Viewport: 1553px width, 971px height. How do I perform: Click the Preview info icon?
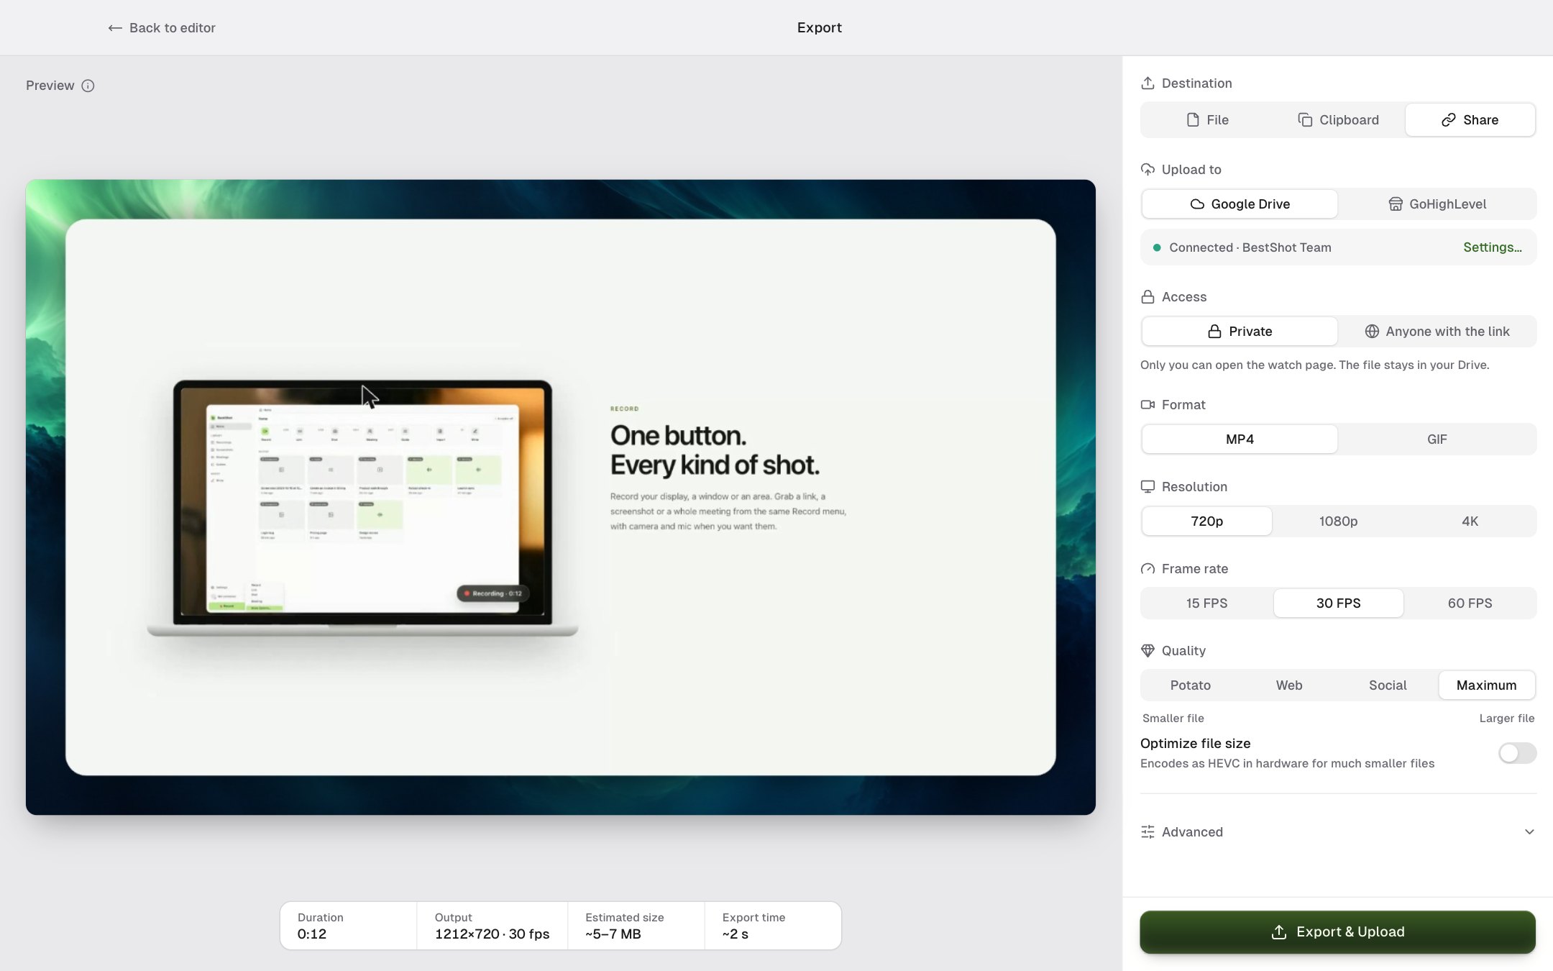point(88,86)
